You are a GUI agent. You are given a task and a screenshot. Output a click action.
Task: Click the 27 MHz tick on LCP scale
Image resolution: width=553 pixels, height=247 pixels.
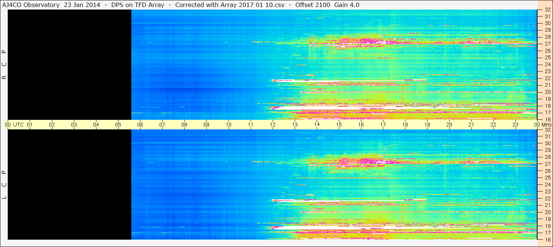click(547, 164)
